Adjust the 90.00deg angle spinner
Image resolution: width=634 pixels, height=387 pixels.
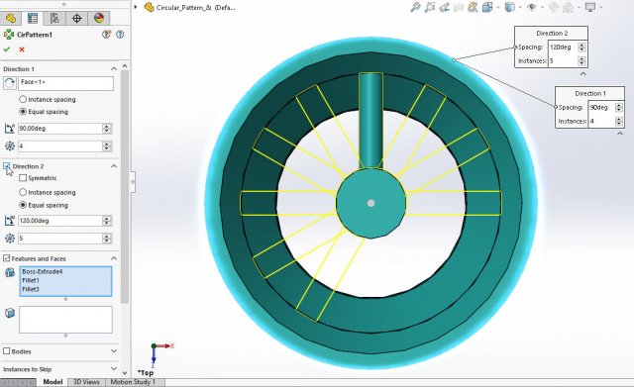coord(107,128)
